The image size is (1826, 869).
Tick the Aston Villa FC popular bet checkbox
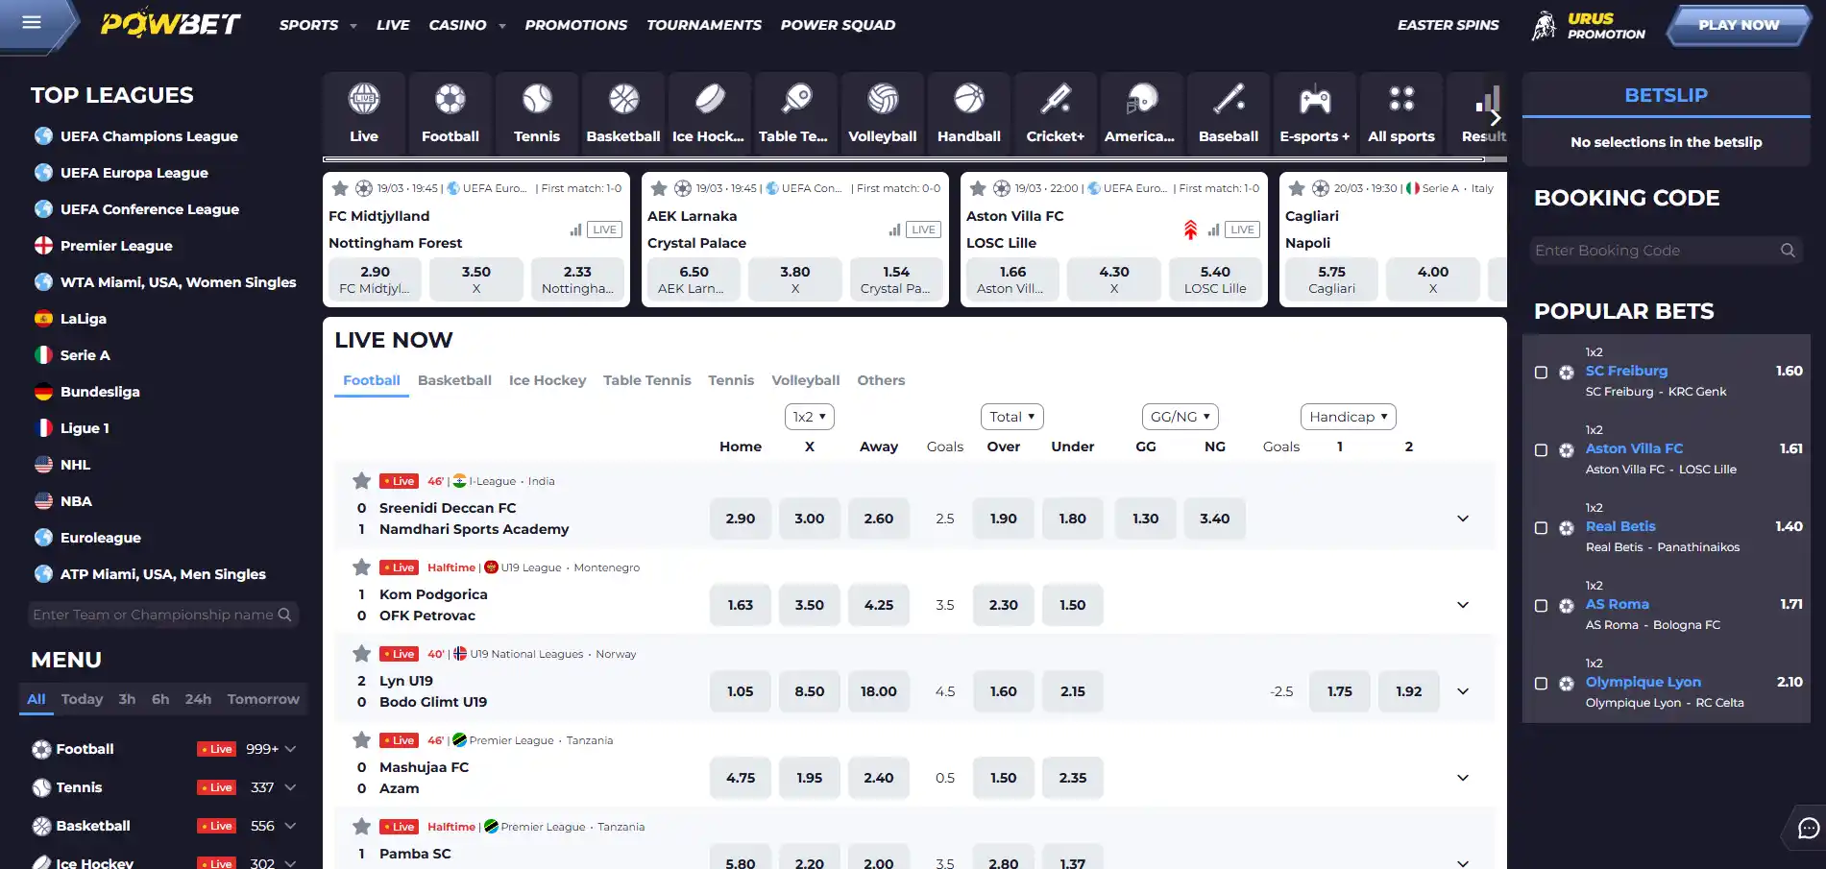pyautogui.click(x=1541, y=450)
